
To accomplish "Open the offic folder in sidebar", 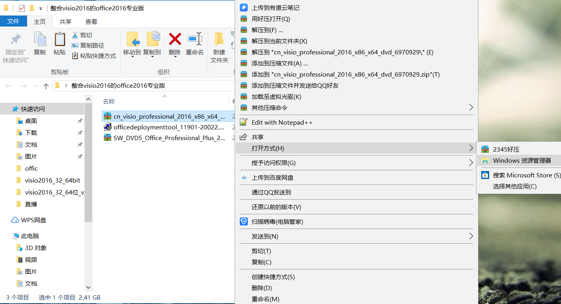I will 31,168.
